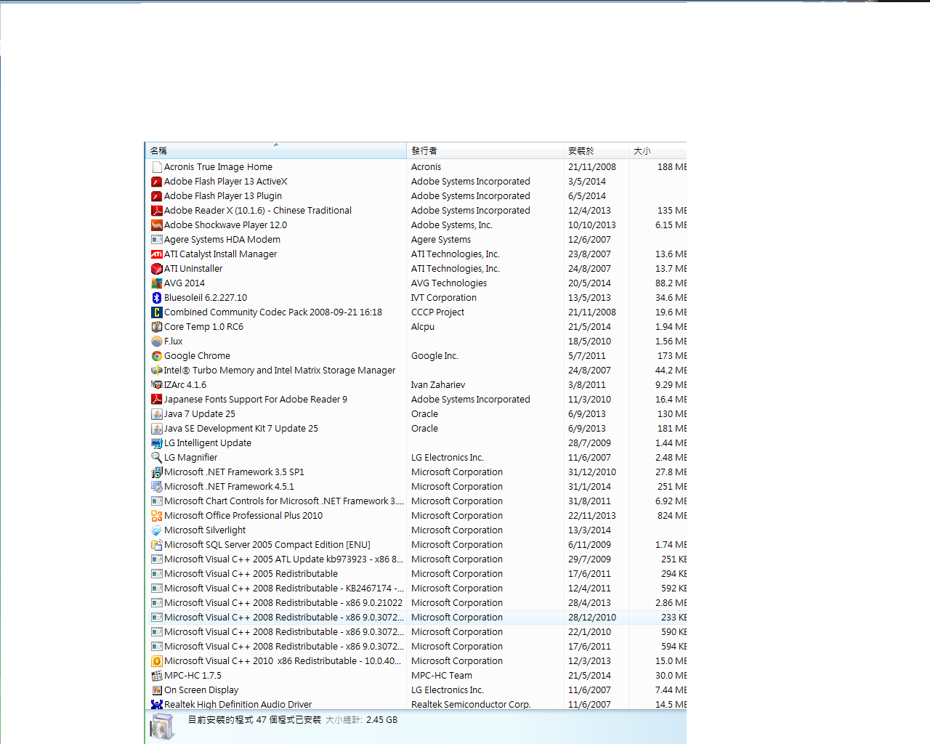This screenshot has width=930, height=744.
Task: Click the Core Temp 1.0 RC6 icon
Action: 156,327
